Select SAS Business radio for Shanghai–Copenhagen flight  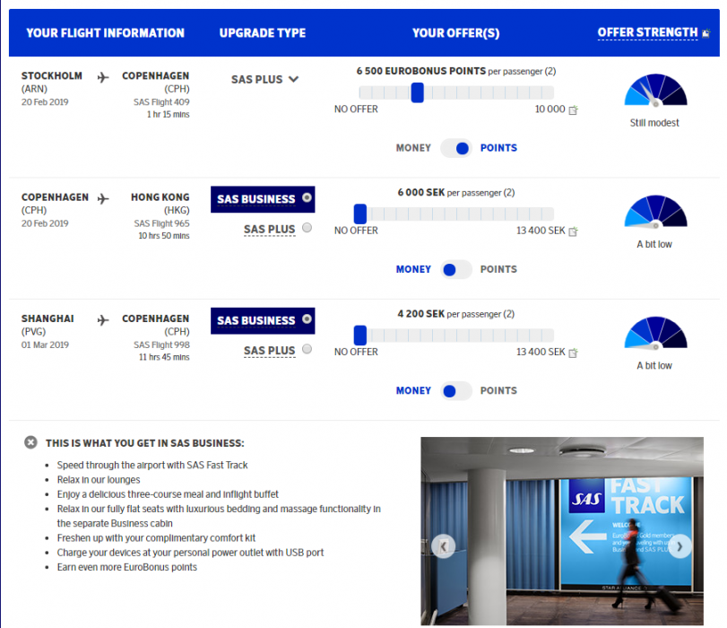pos(307,319)
